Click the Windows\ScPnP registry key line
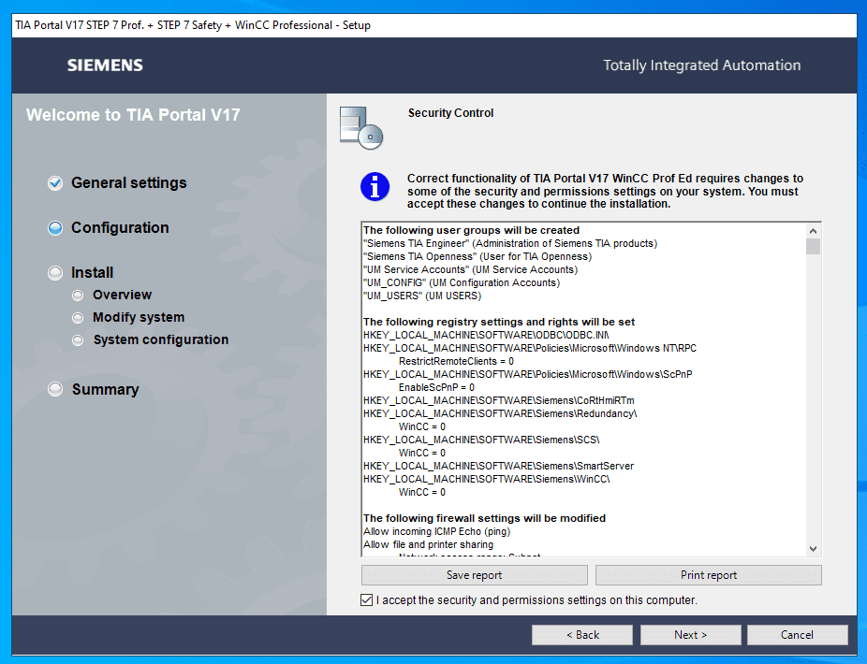This screenshot has height=664, width=867. click(528, 374)
